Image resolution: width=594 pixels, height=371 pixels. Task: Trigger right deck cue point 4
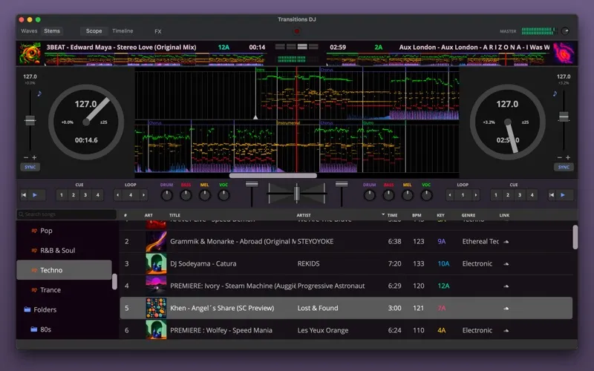click(532, 195)
